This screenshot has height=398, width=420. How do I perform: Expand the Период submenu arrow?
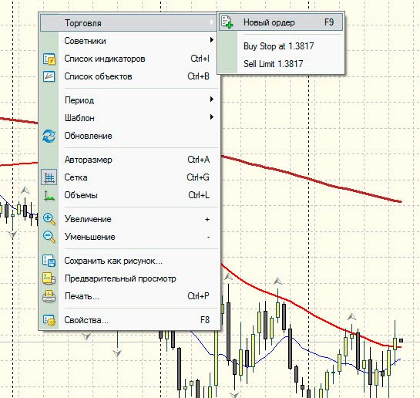pos(212,99)
